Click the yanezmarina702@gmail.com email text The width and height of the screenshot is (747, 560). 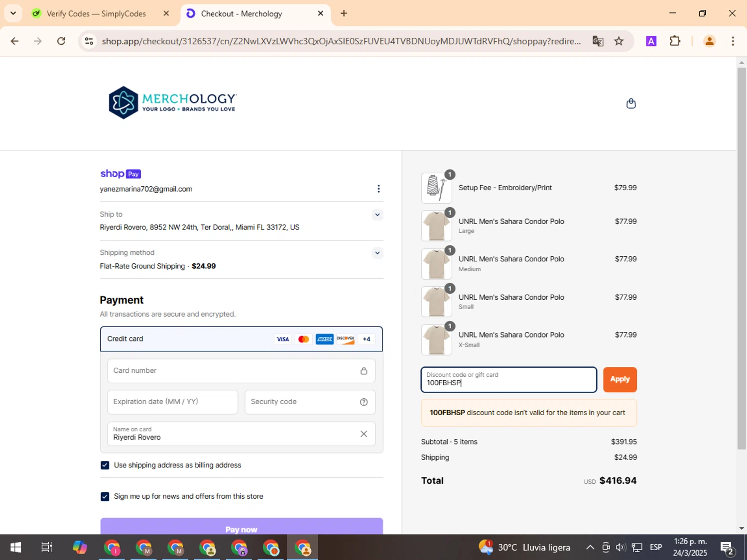point(146,189)
